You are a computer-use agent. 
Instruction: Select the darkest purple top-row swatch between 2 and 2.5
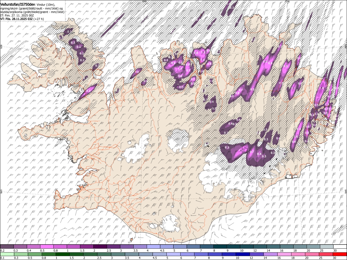100,246
